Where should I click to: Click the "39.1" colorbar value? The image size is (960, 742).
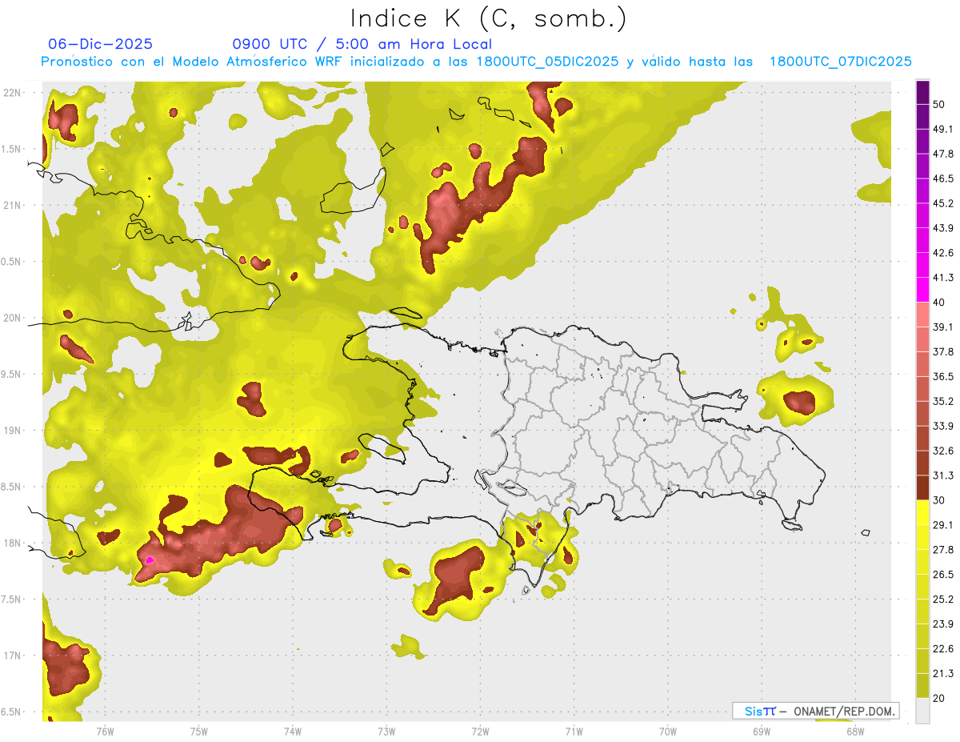(943, 327)
